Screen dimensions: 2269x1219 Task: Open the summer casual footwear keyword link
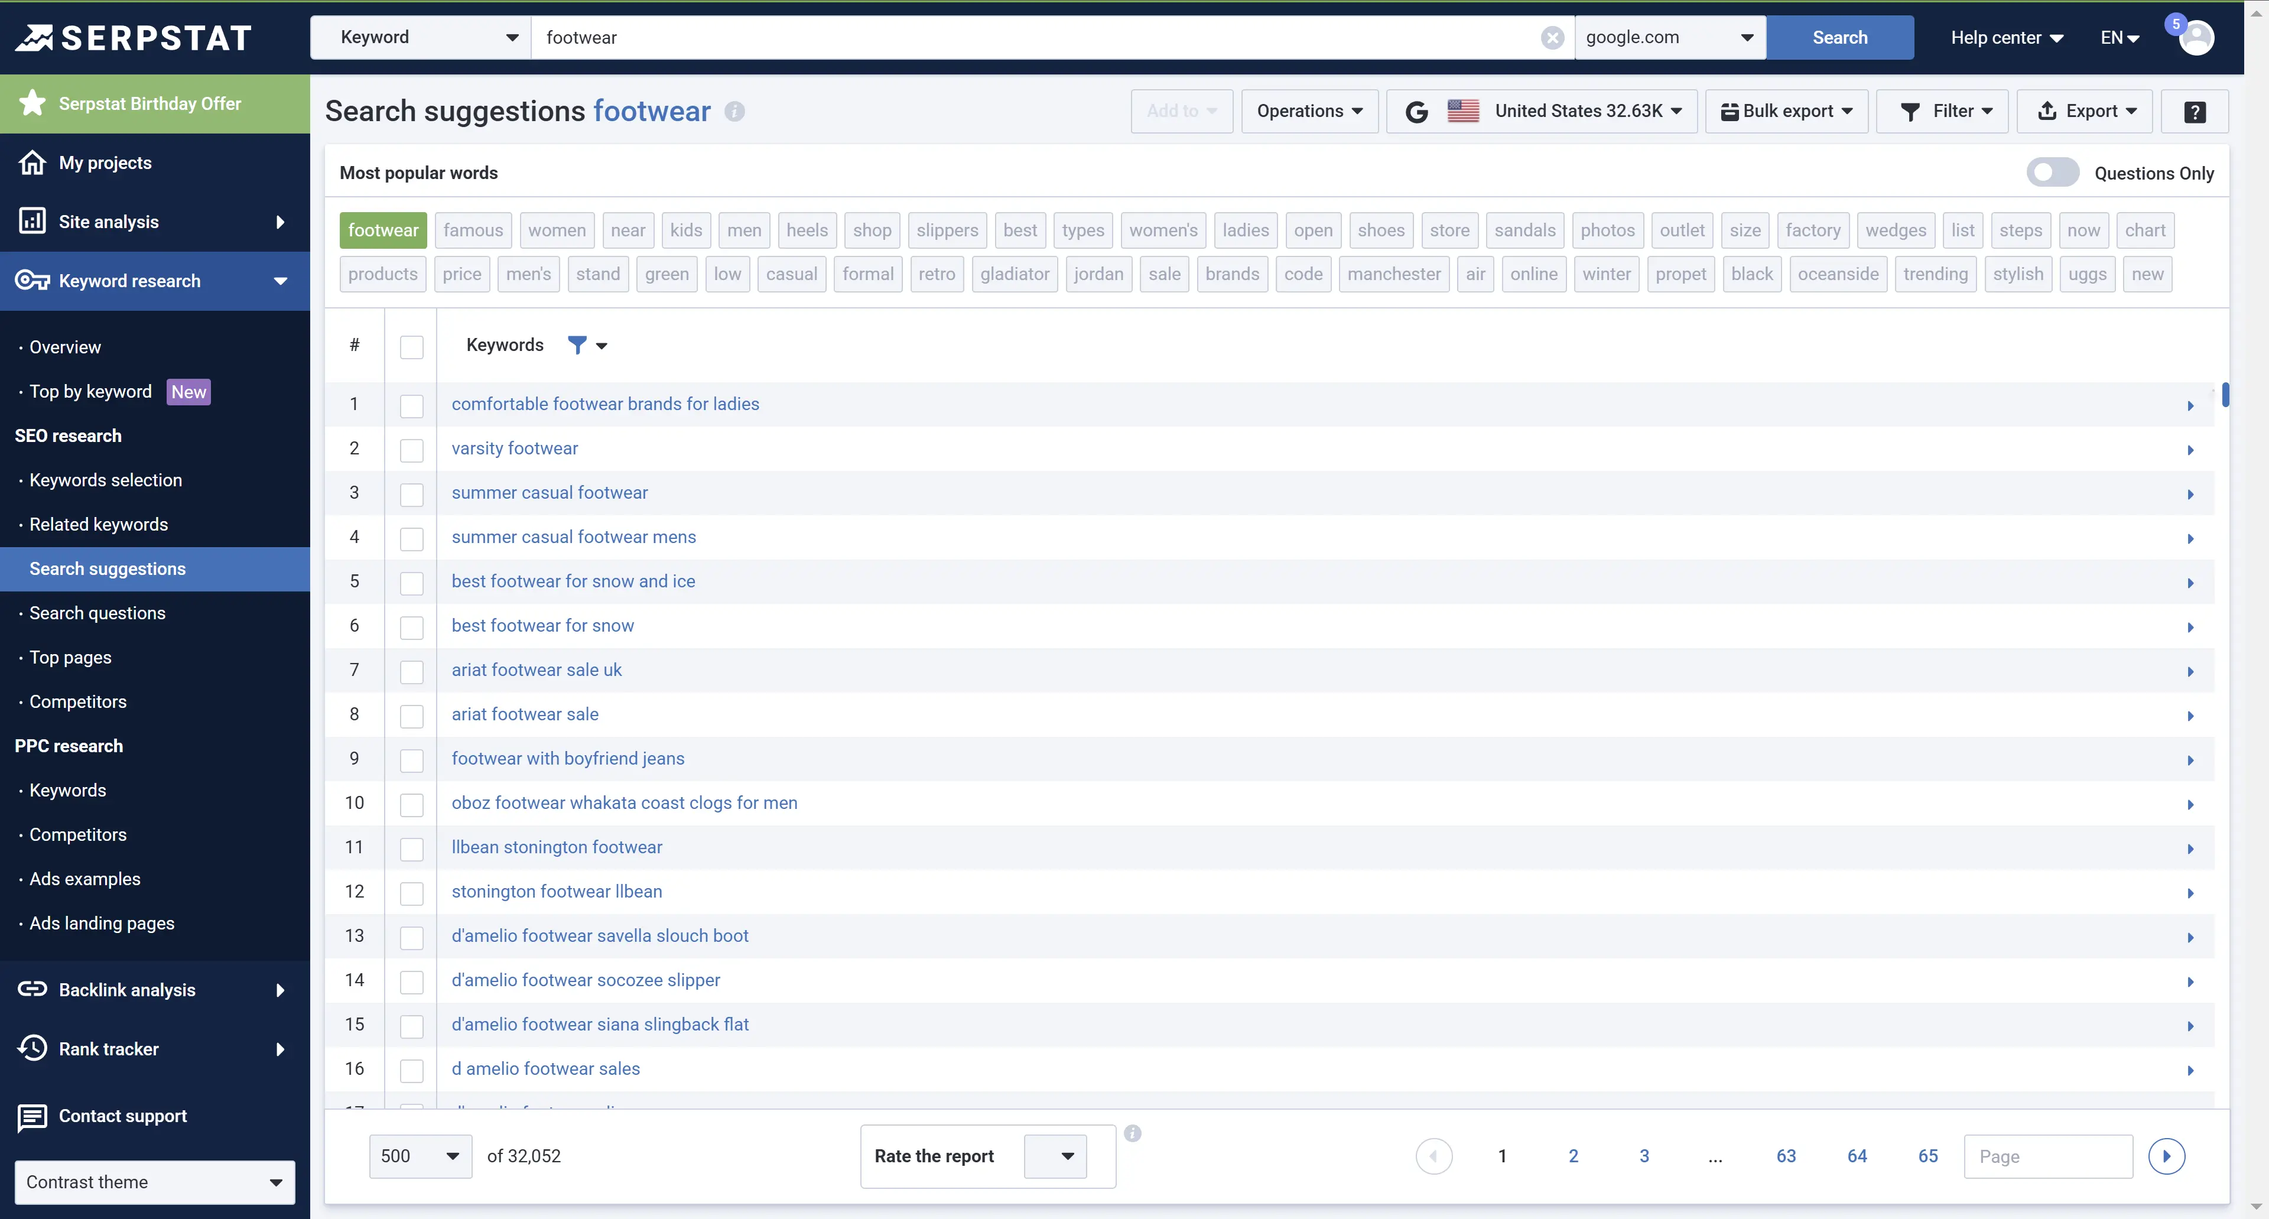[550, 492]
